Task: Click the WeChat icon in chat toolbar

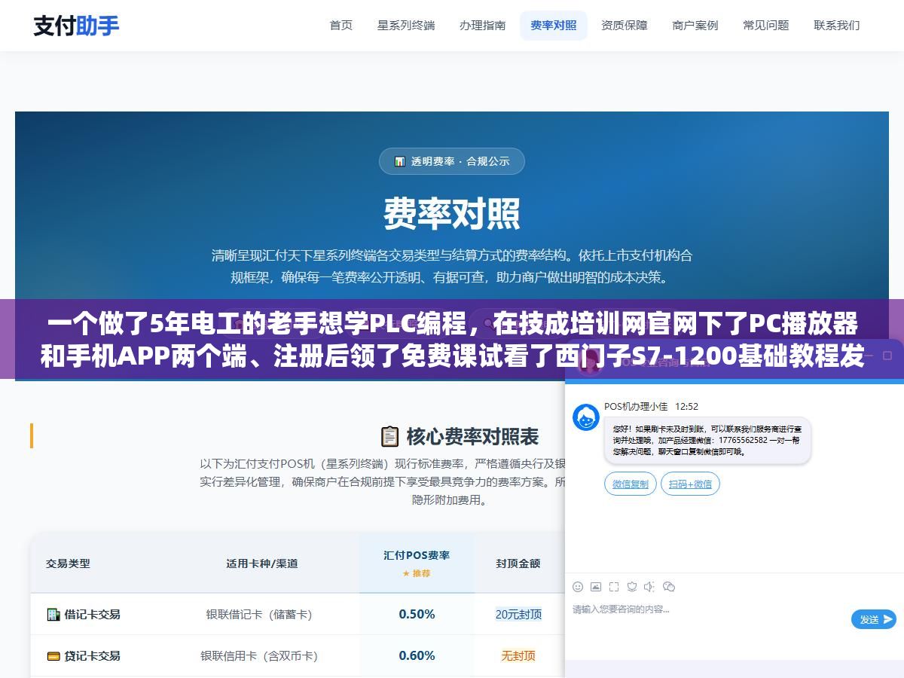Action: coord(668,587)
